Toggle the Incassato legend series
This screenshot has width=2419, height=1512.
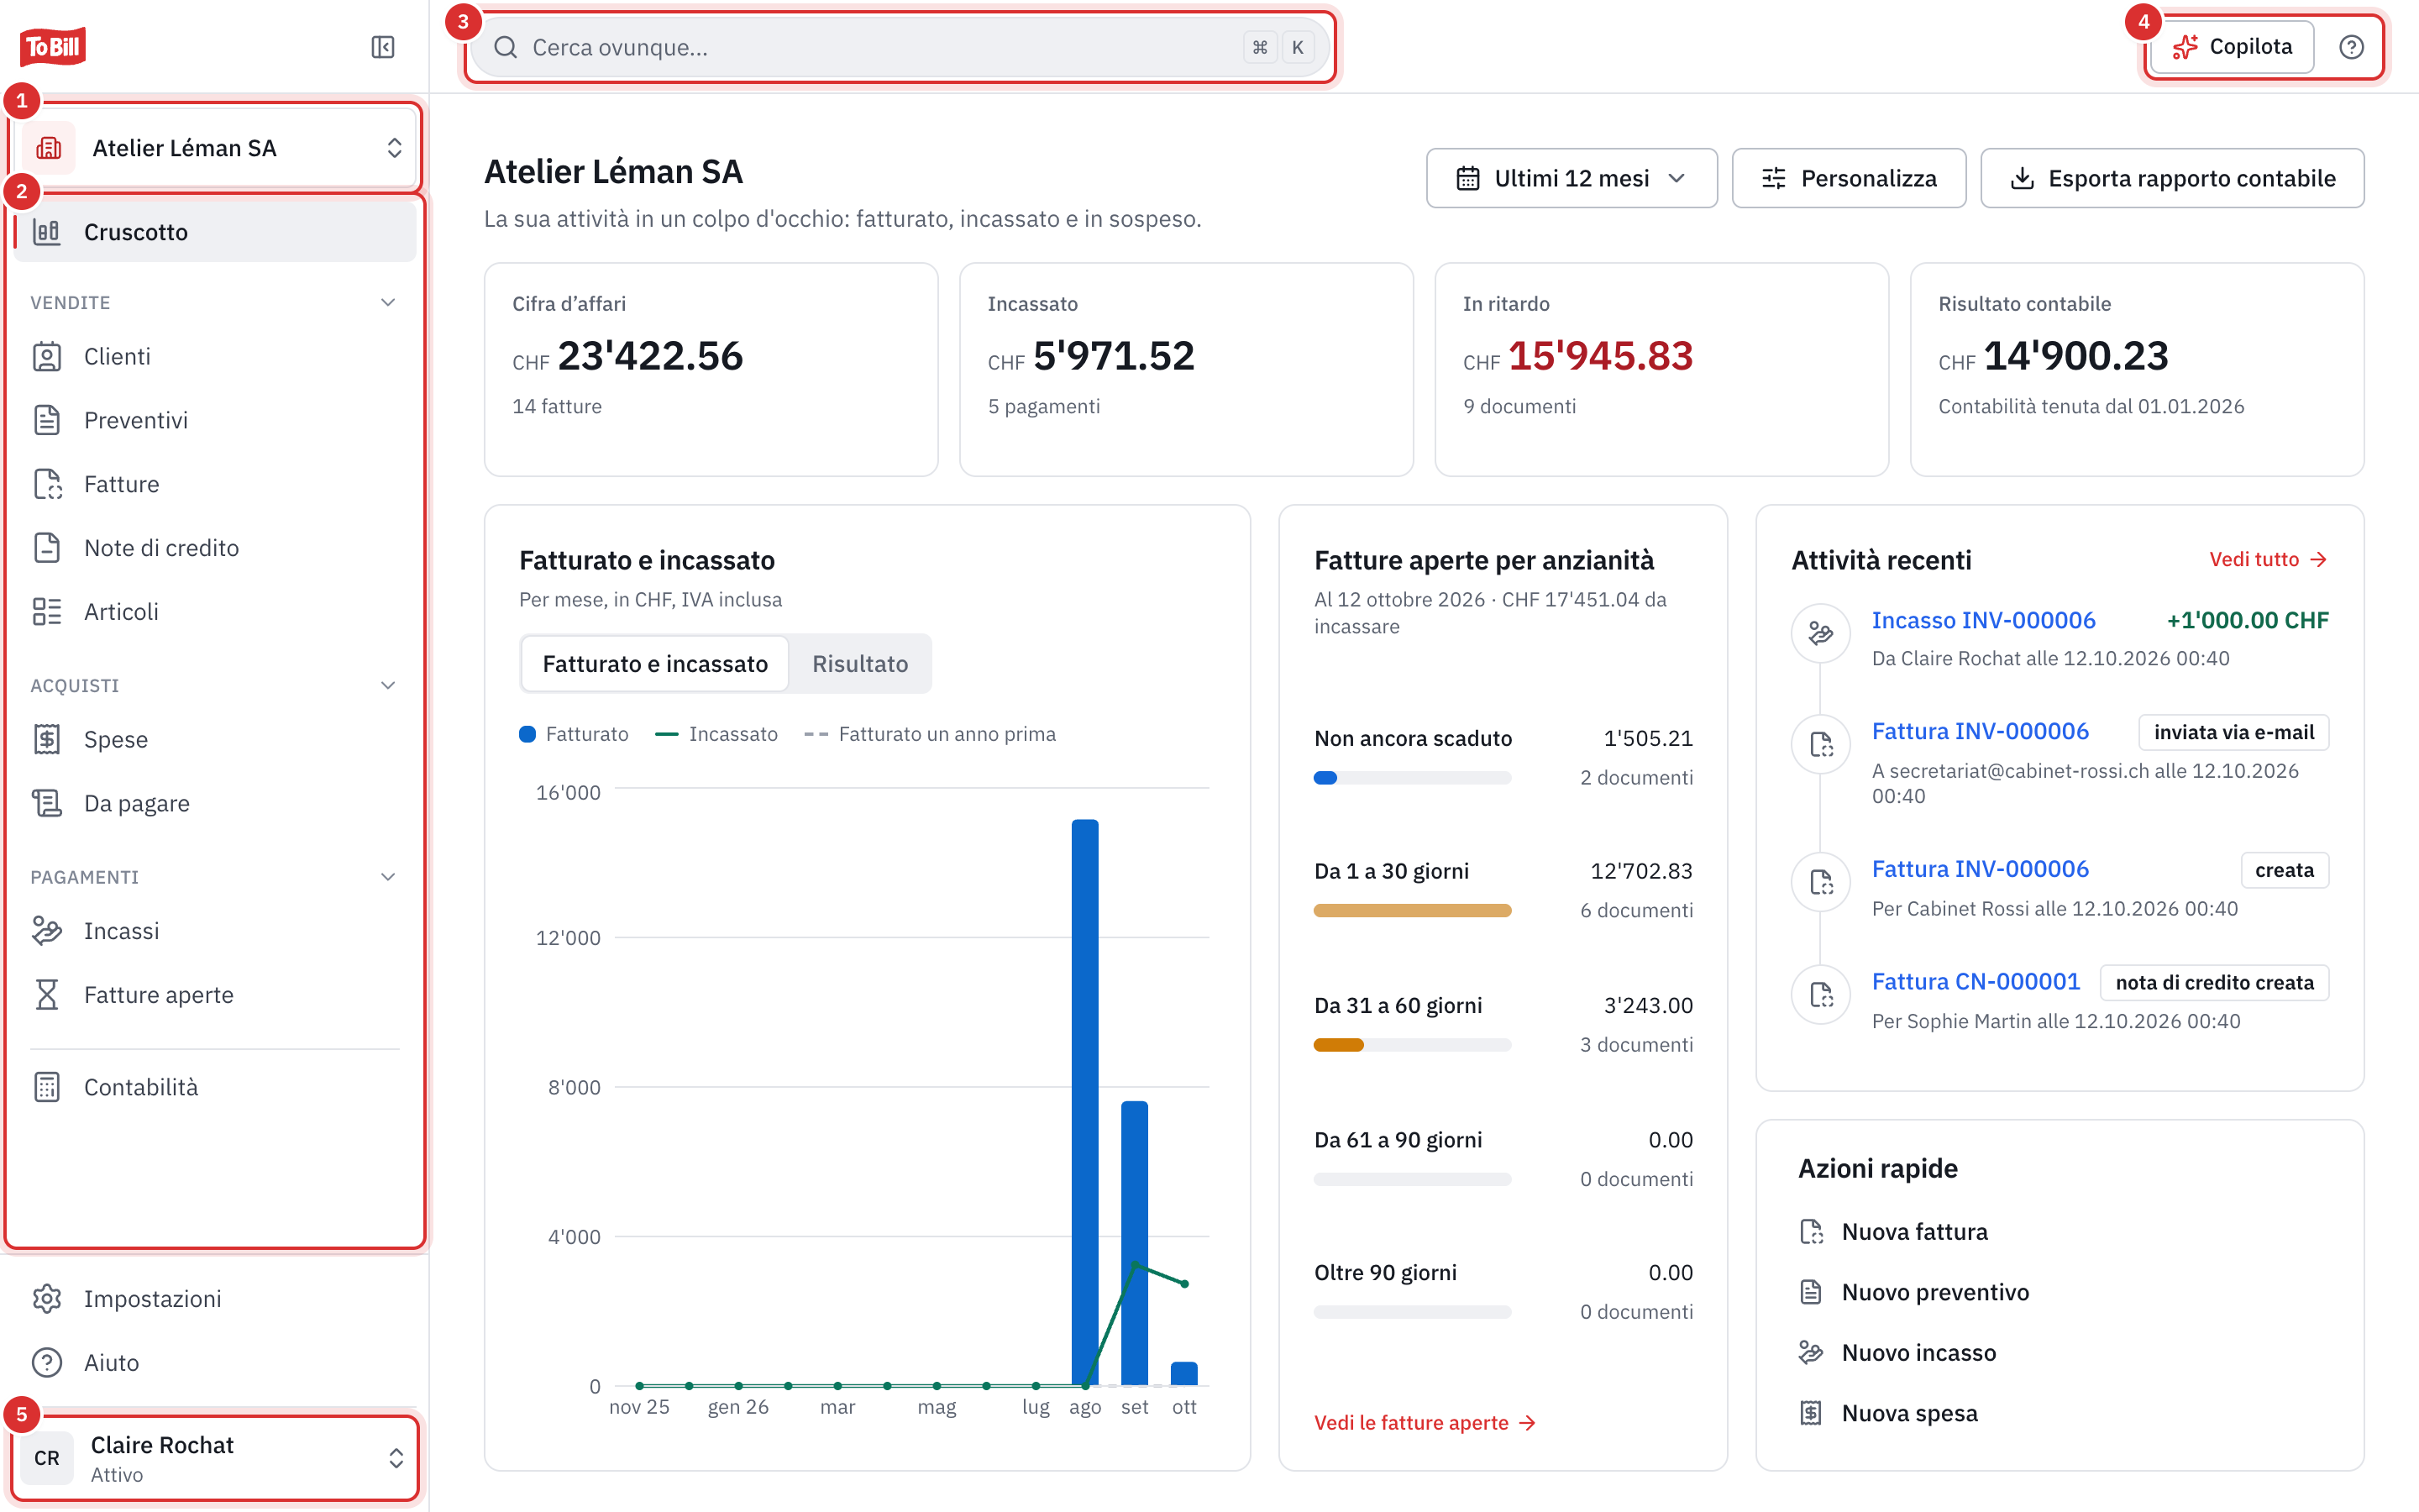(x=716, y=734)
